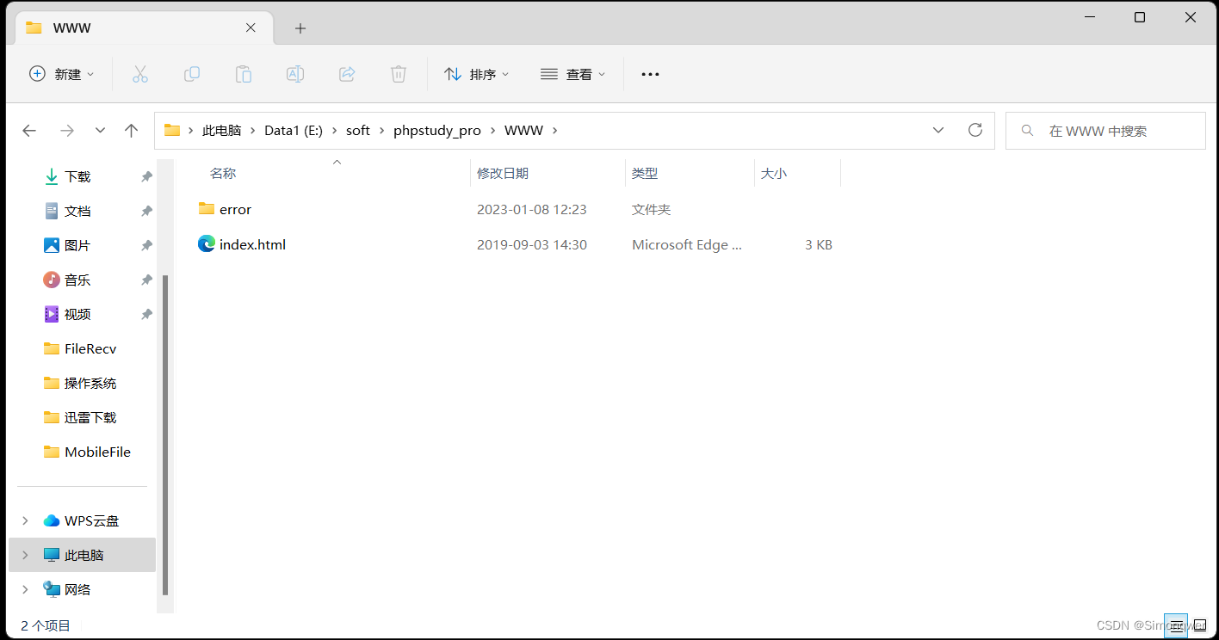The height and width of the screenshot is (640, 1219).
Task: Click the error folder icon
Action: 207,208
